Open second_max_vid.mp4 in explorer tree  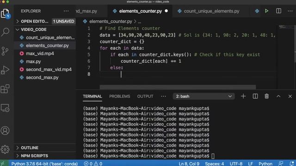point(45,70)
